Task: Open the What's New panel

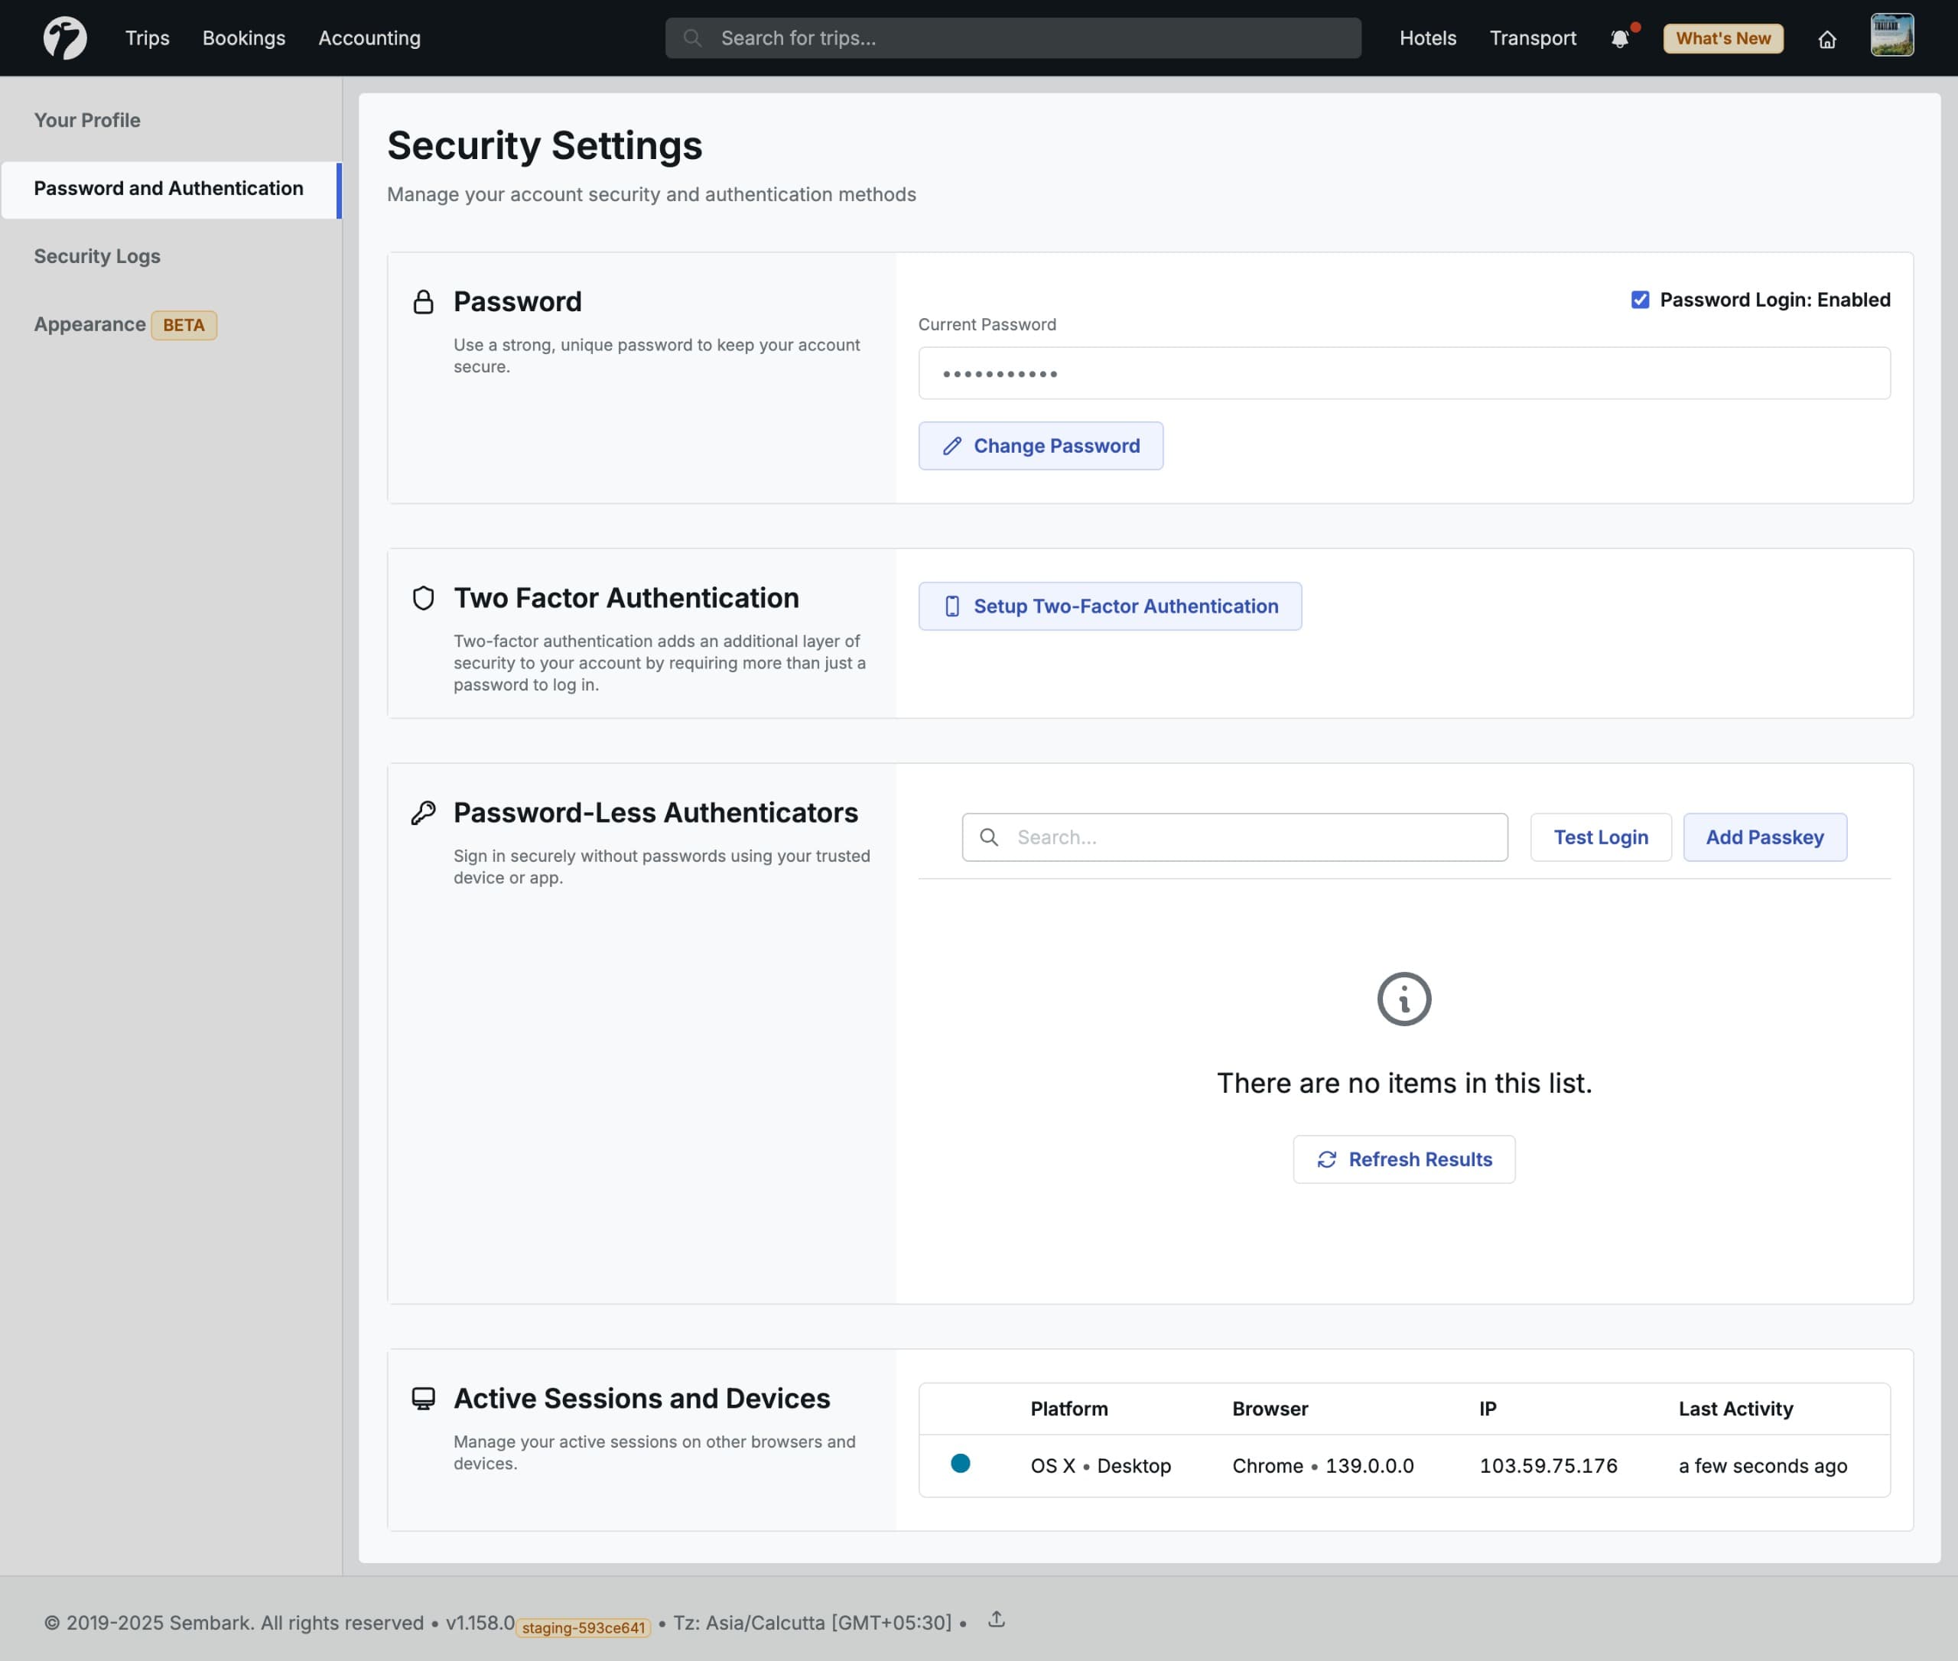Action: tap(1722, 38)
